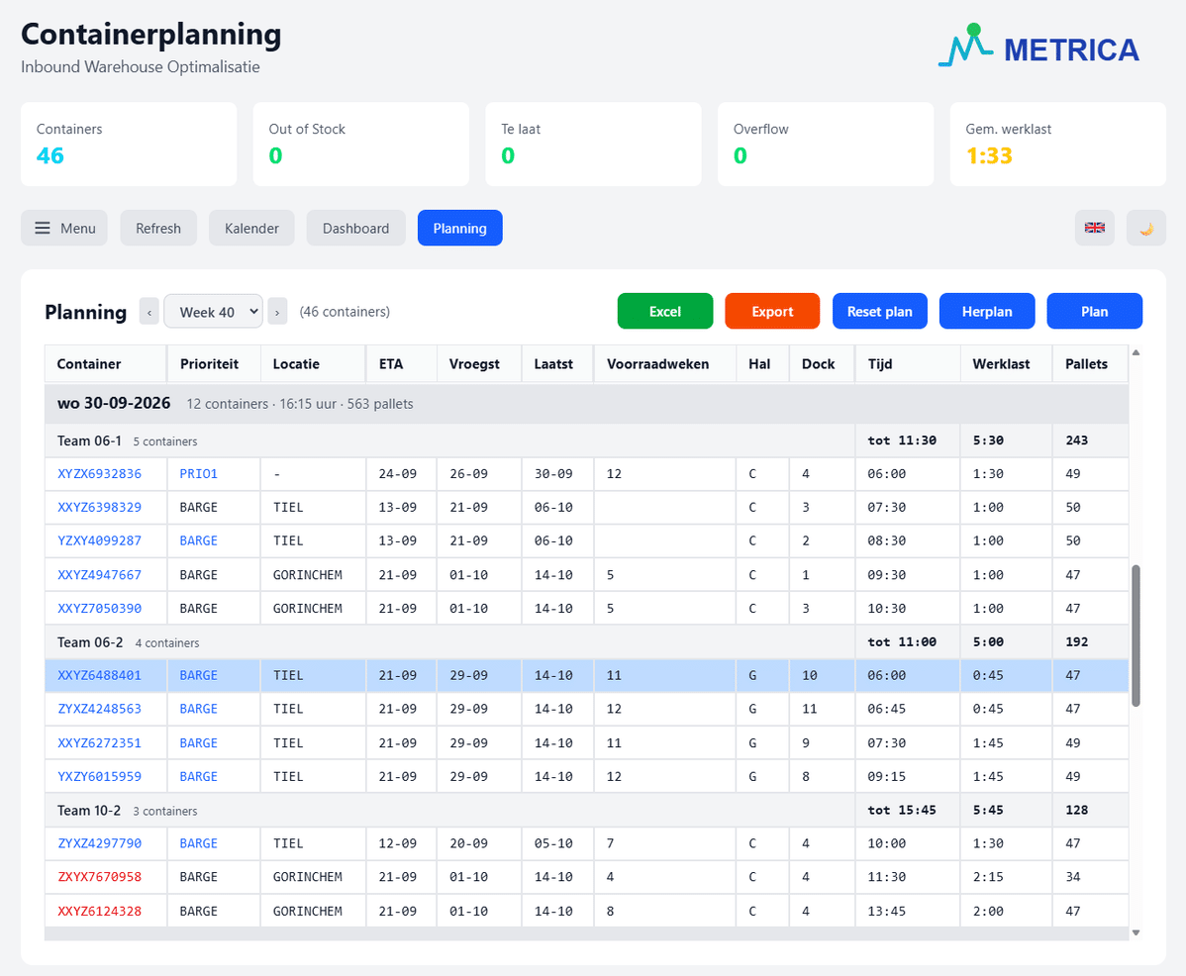Switch language with the UK flag icon
The width and height of the screenshot is (1186, 976).
point(1095,228)
